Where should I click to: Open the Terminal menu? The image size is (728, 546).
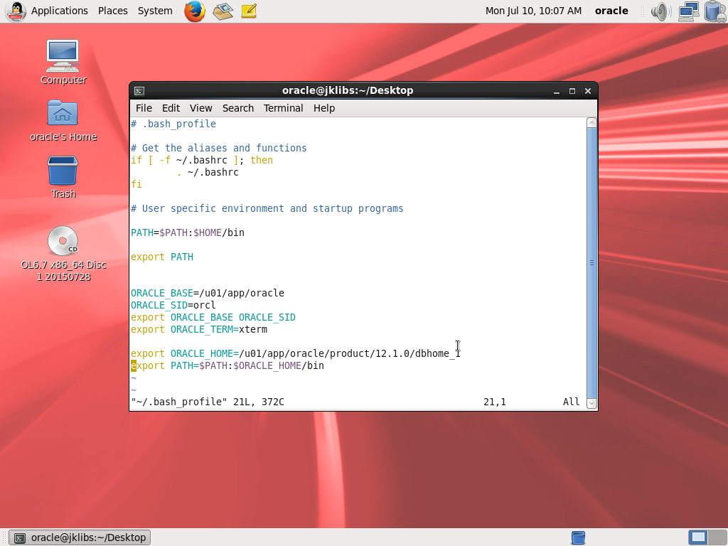(283, 108)
